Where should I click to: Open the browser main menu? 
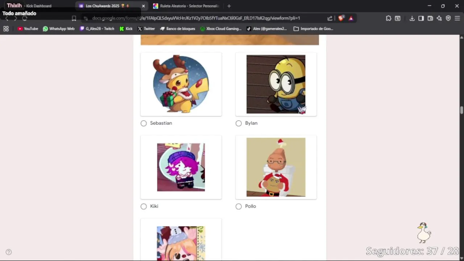pos(457,18)
